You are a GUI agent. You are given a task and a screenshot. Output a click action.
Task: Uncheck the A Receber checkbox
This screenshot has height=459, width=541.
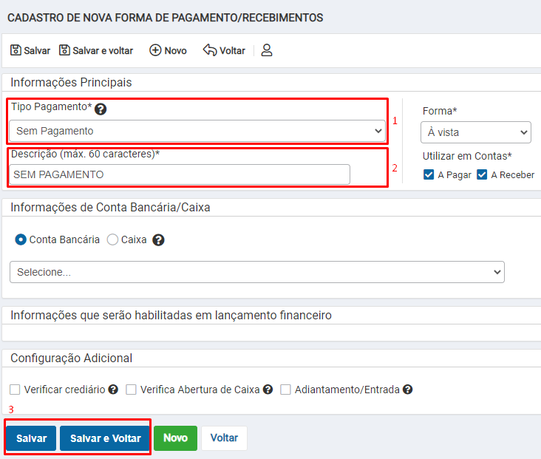482,174
